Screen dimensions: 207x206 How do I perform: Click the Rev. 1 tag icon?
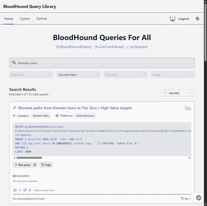(182, 198)
